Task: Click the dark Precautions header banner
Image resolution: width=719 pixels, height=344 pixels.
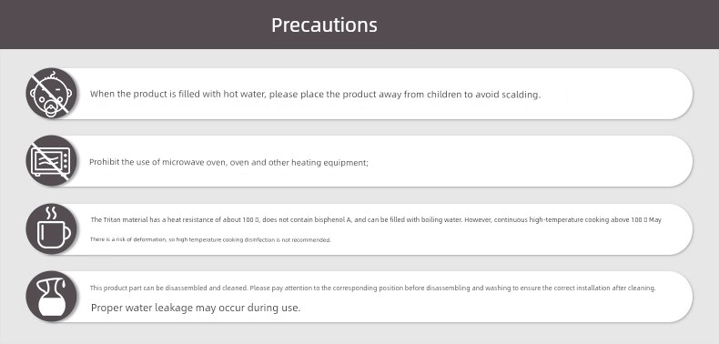Action: click(359, 25)
